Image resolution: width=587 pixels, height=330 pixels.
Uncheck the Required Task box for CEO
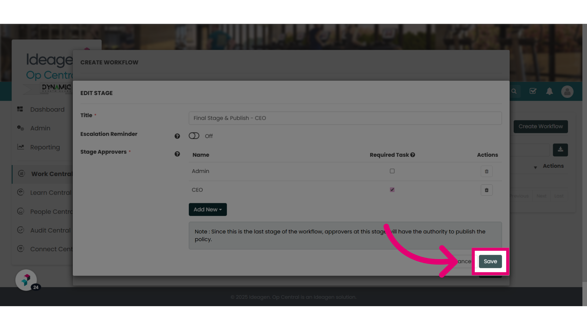tap(392, 190)
